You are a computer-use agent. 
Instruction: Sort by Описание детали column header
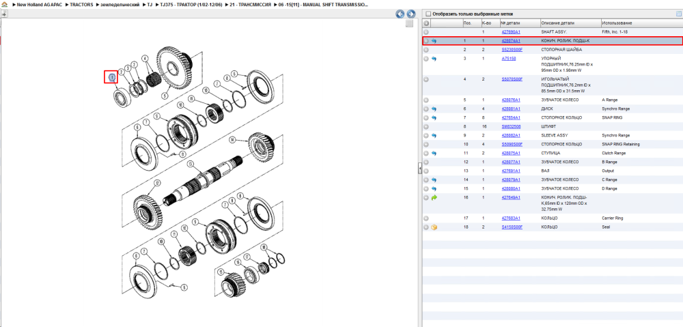pyautogui.click(x=570, y=23)
